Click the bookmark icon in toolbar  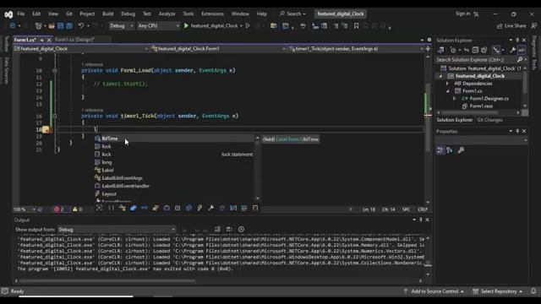[x=356, y=26]
